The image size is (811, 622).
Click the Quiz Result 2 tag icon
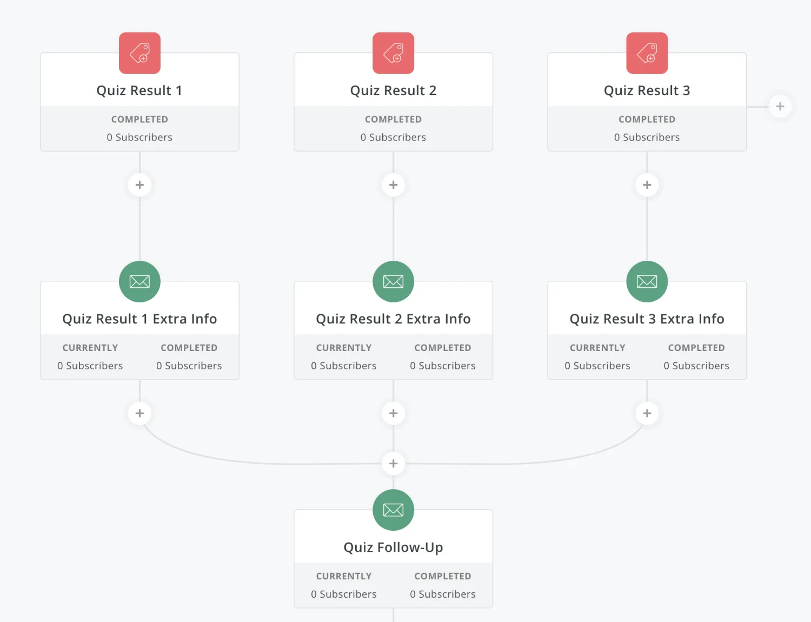tap(393, 53)
